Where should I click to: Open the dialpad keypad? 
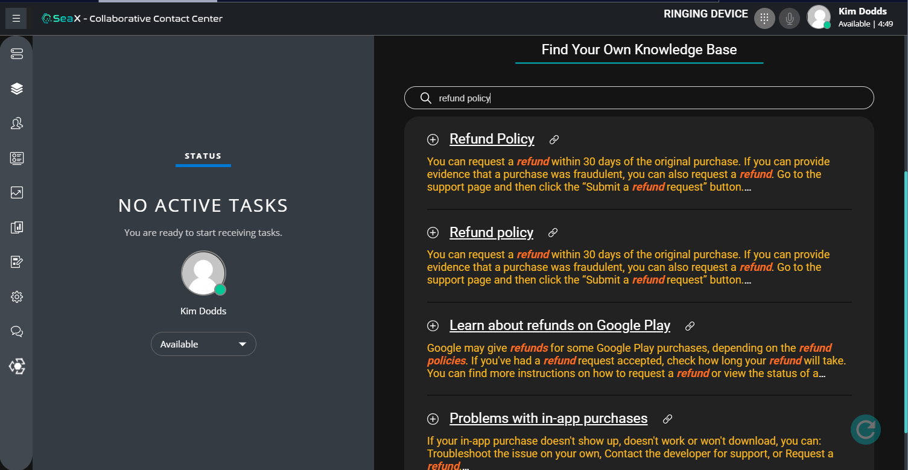coord(764,19)
